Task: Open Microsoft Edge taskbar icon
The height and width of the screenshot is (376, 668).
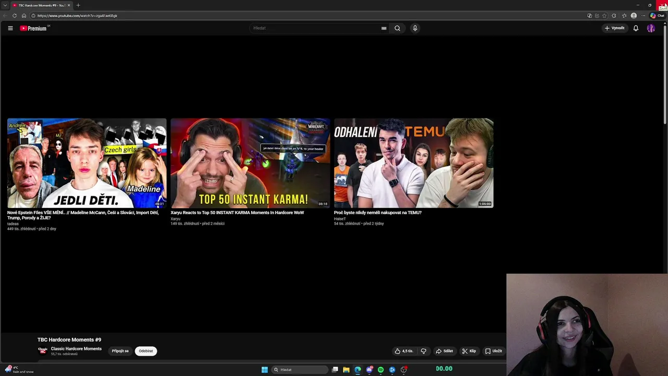Action: click(x=357, y=370)
